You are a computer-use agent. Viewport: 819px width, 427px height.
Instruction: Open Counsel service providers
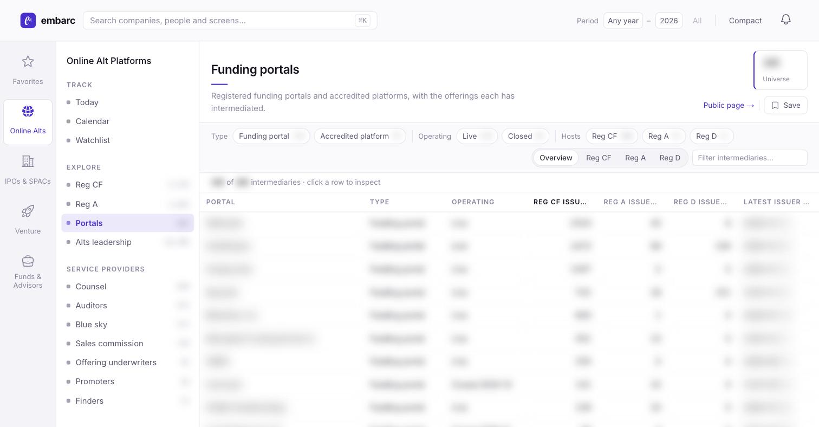tap(128, 287)
